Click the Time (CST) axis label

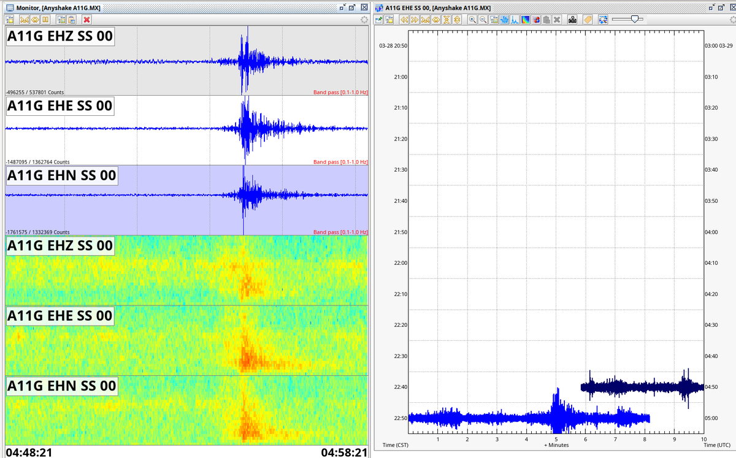click(396, 445)
